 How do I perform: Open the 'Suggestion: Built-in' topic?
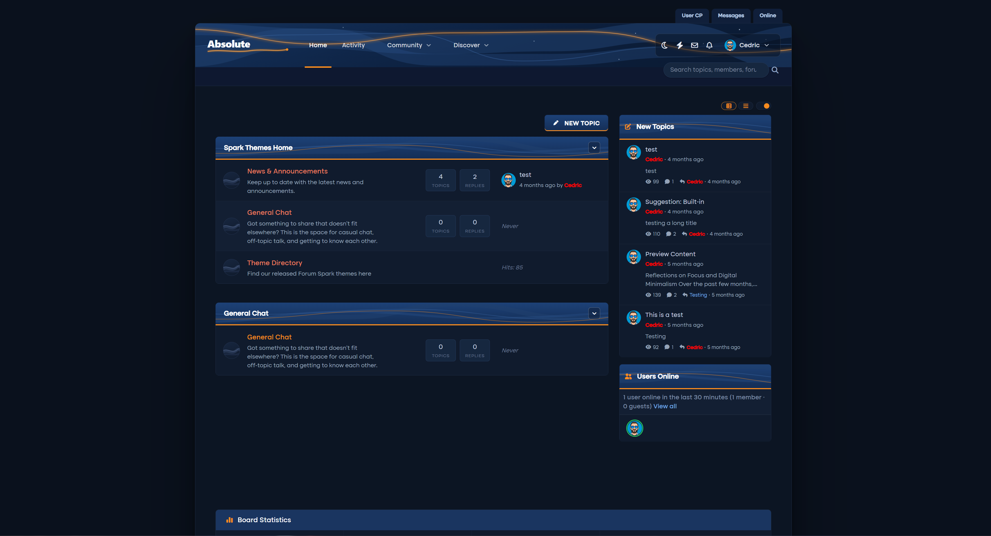coord(674,202)
